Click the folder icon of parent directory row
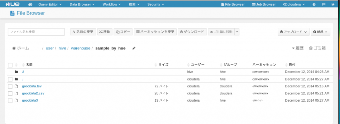This screenshot has height=124, width=340. (x=16, y=72)
